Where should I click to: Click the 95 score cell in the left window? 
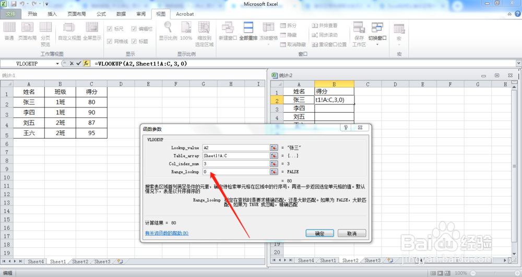[x=91, y=133]
